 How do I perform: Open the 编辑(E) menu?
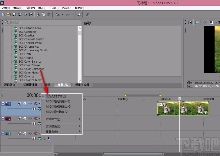18,8
